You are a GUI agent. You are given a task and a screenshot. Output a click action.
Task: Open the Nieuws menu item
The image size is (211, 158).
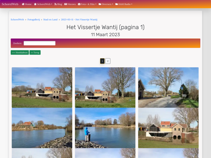click(70, 4)
